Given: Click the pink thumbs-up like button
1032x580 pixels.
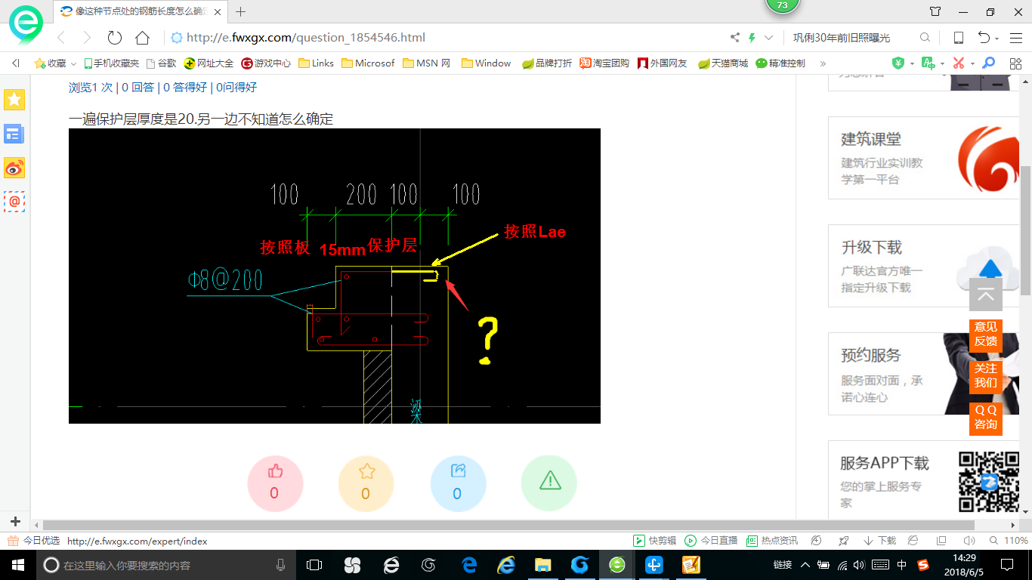Looking at the screenshot, I should point(275,483).
